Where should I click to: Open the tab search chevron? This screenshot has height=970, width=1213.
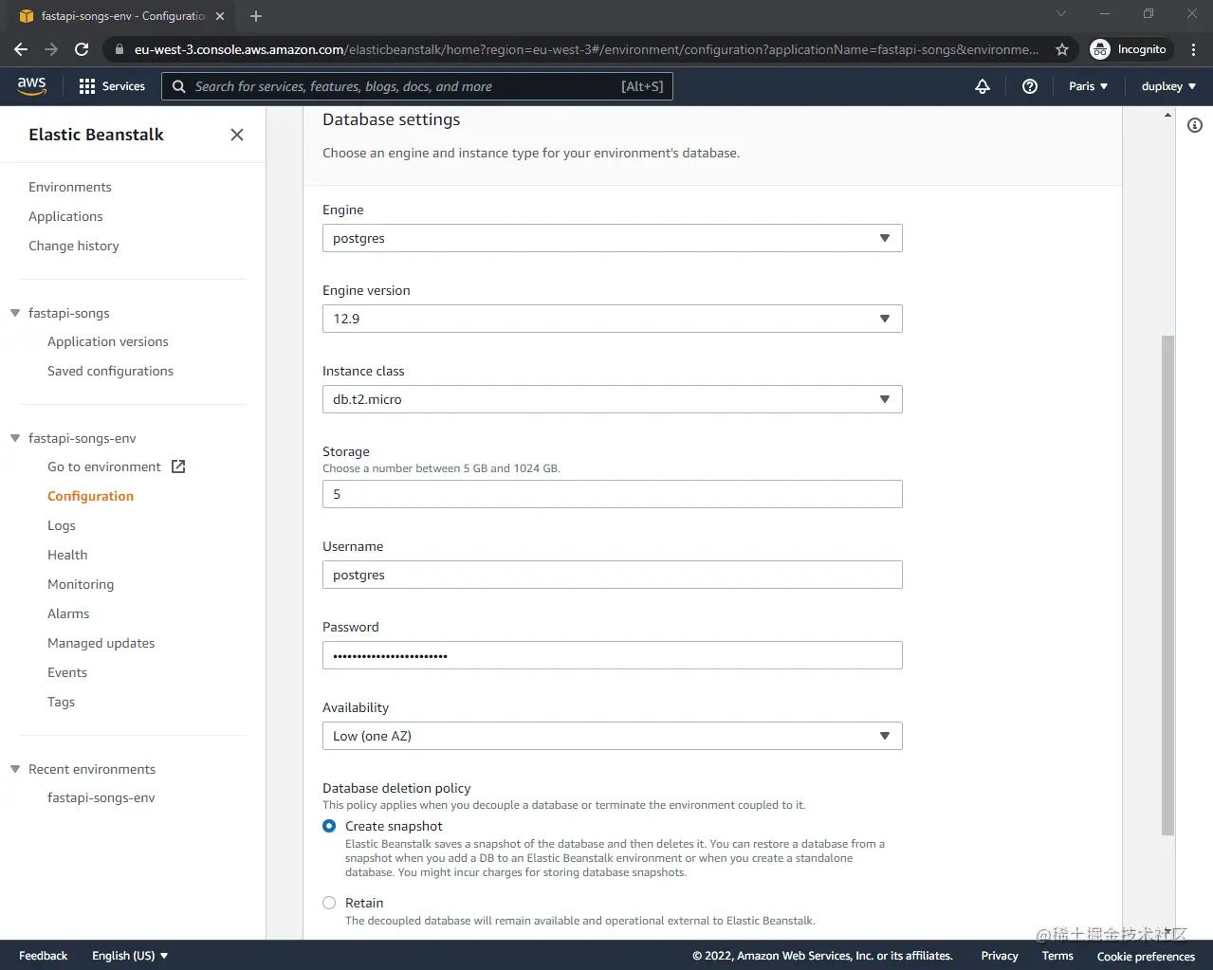point(1061,14)
